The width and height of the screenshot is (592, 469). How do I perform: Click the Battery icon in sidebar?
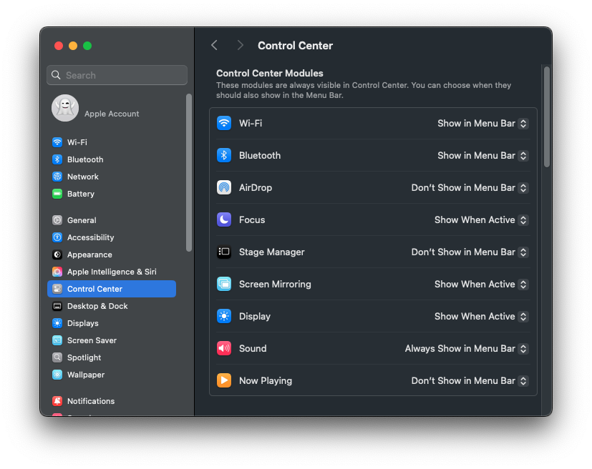57,194
